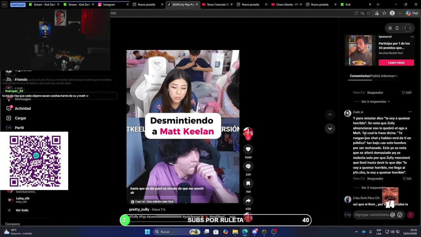
Task: Expand Ver 5 respuestas
Action: click(375, 102)
